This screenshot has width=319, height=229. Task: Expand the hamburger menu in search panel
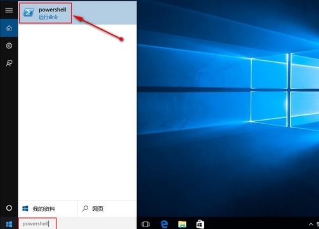[9, 10]
